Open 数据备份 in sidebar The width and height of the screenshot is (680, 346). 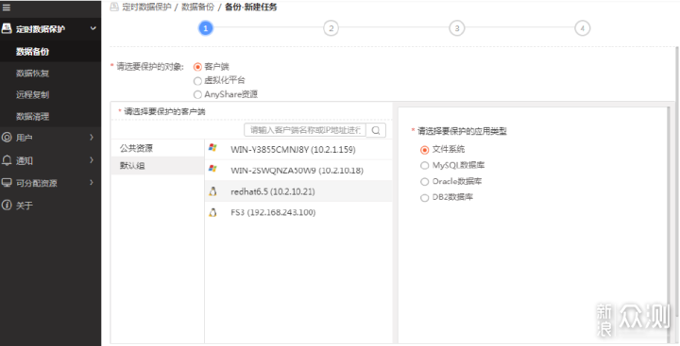pos(50,52)
